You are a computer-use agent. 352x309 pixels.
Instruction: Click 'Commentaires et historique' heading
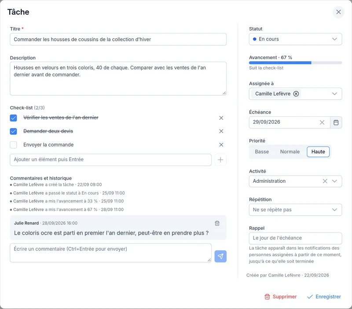[x=40, y=178]
